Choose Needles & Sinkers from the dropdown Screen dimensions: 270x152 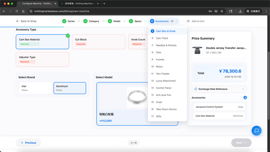pyautogui.click(x=165, y=45)
